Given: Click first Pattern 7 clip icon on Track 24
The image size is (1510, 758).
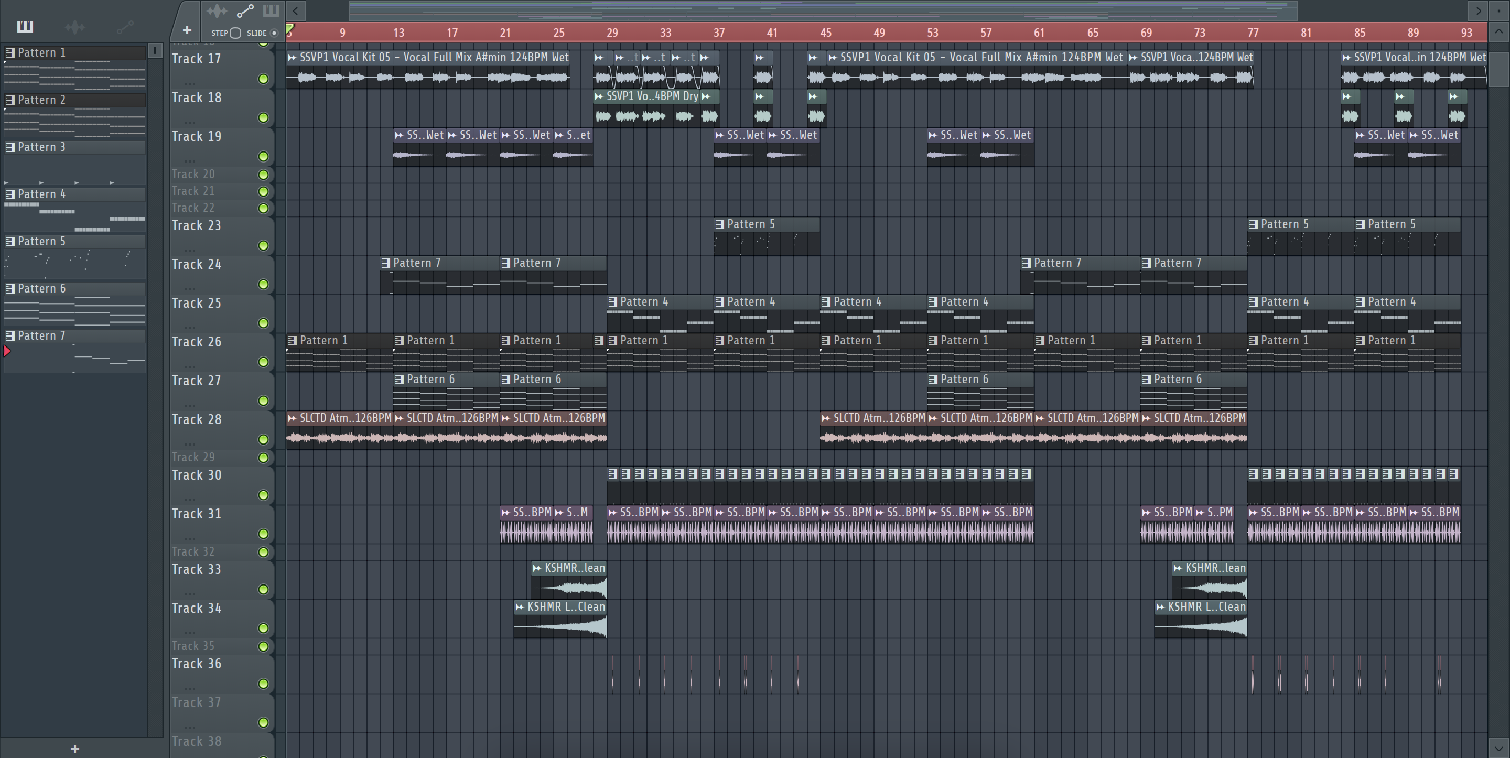Looking at the screenshot, I should coord(386,263).
